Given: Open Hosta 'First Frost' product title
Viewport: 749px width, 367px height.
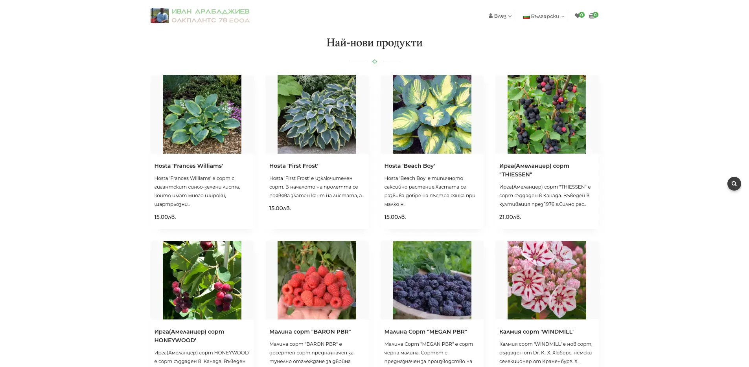Looking at the screenshot, I should click(294, 166).
